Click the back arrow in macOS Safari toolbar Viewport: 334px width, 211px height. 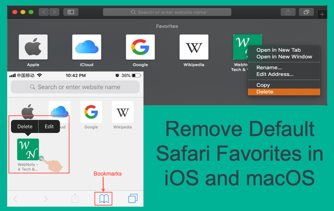point(44,12)
